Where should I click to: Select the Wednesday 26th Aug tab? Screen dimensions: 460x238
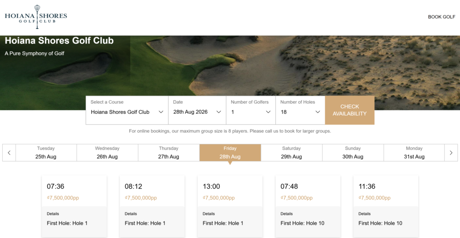107,152
